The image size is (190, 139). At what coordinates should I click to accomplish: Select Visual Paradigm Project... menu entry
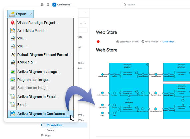[41, 23]
